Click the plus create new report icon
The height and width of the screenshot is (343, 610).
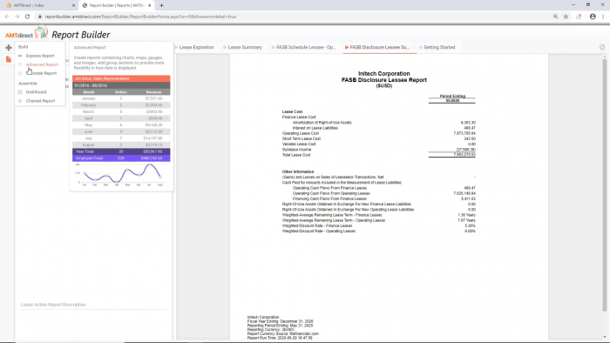(x=9, y=47)
